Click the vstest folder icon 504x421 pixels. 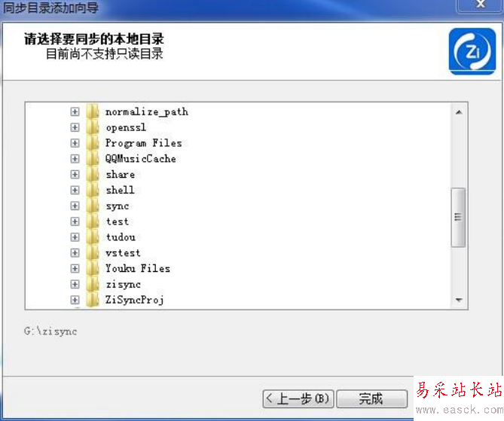pyautogui.click(x=93, y=253)
